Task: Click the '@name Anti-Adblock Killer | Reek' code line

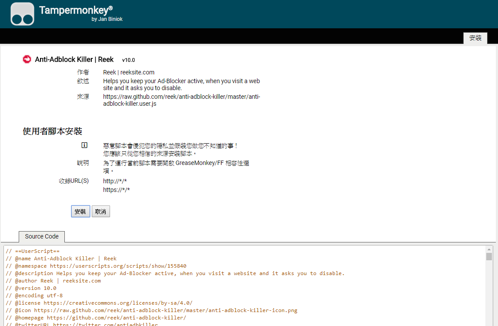Action: tap(61, 259)
